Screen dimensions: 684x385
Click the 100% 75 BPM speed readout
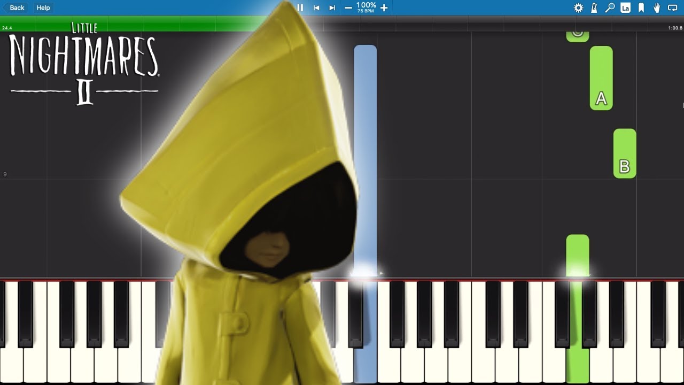point(366,7)
